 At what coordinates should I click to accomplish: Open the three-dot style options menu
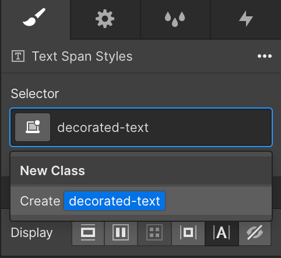coord(265,56)
